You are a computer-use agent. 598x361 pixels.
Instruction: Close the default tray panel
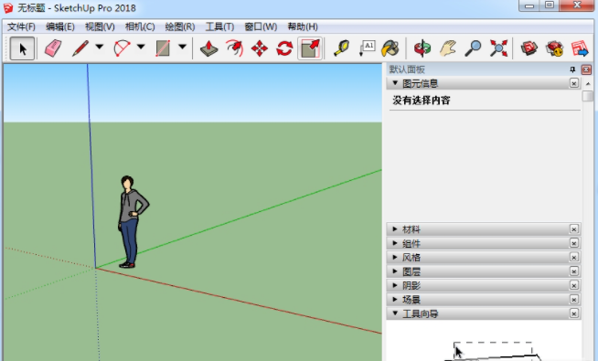click(586, 69)
